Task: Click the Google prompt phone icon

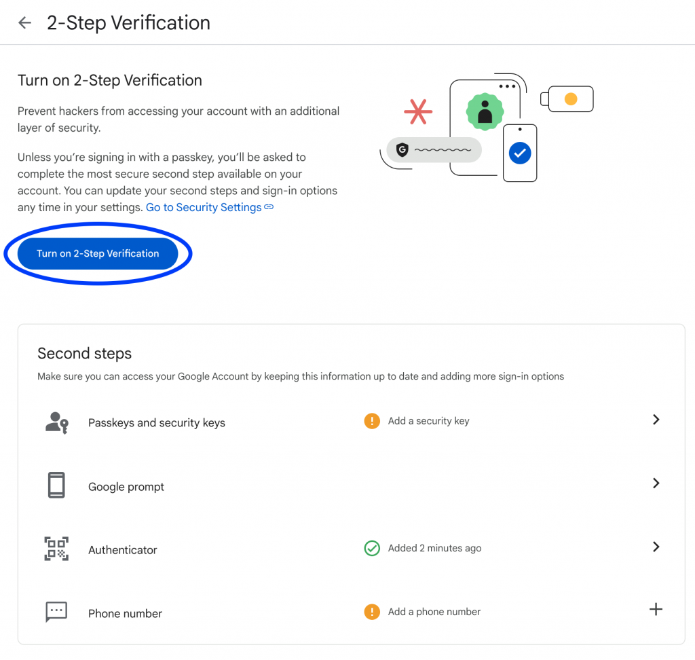Action: click(x=56, y=485)
